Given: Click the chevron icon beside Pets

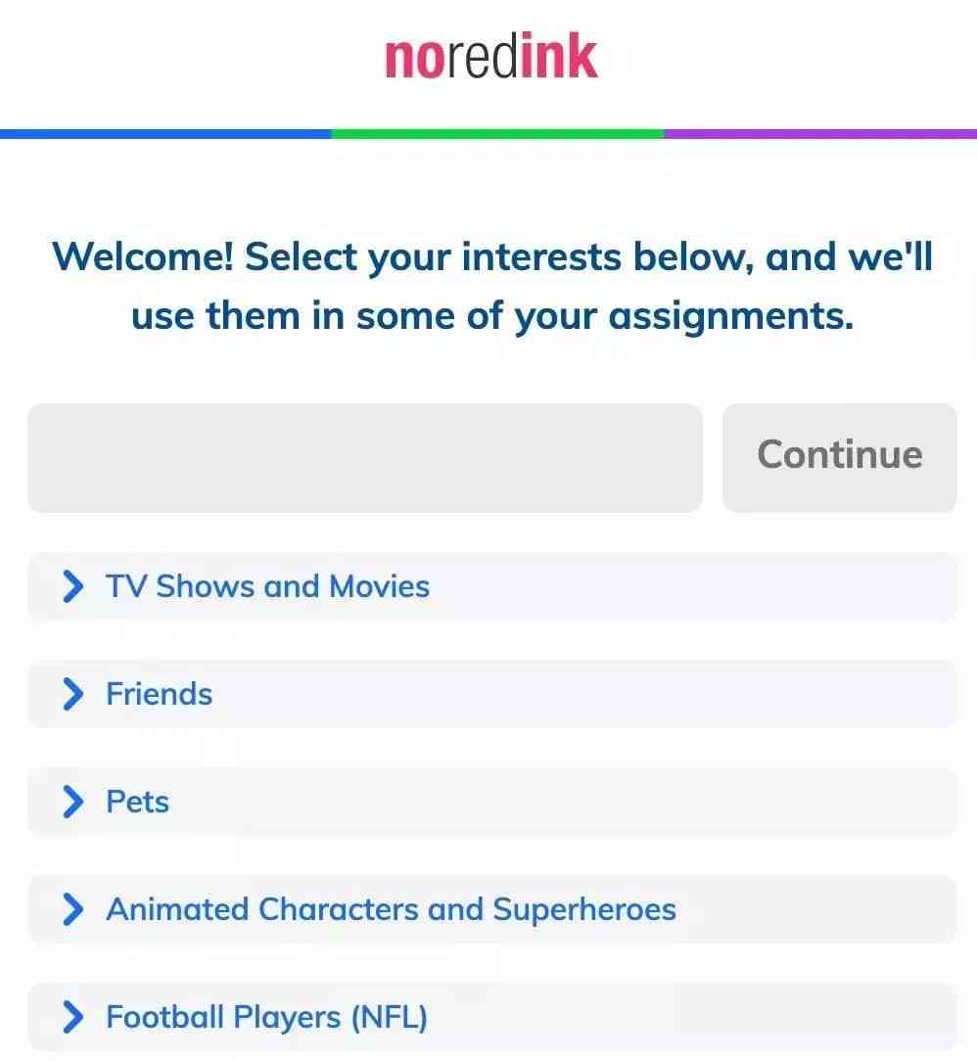Looking at the screenshot, I should click(x=73, y=802).
